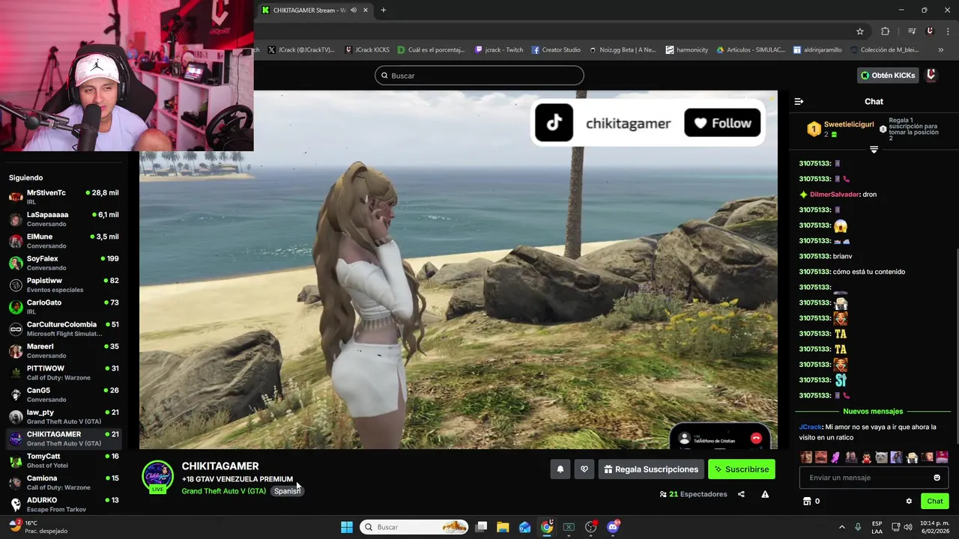Click the unfollow broken-heart icon
This screenshot has height=539, width=959.
[x=584, y=469]
